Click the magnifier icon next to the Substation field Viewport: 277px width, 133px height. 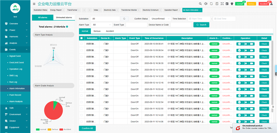[x=124, y=19]
